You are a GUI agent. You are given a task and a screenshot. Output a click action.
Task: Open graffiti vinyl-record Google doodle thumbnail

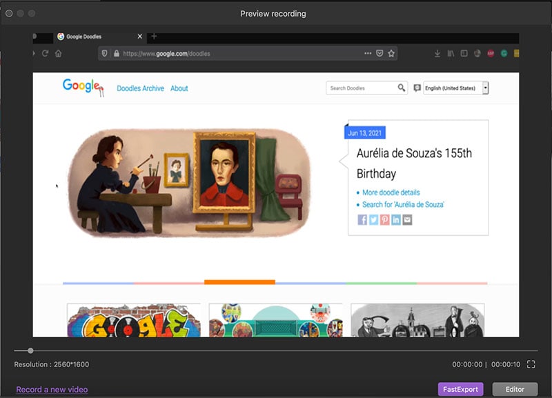tap(134, 320)
